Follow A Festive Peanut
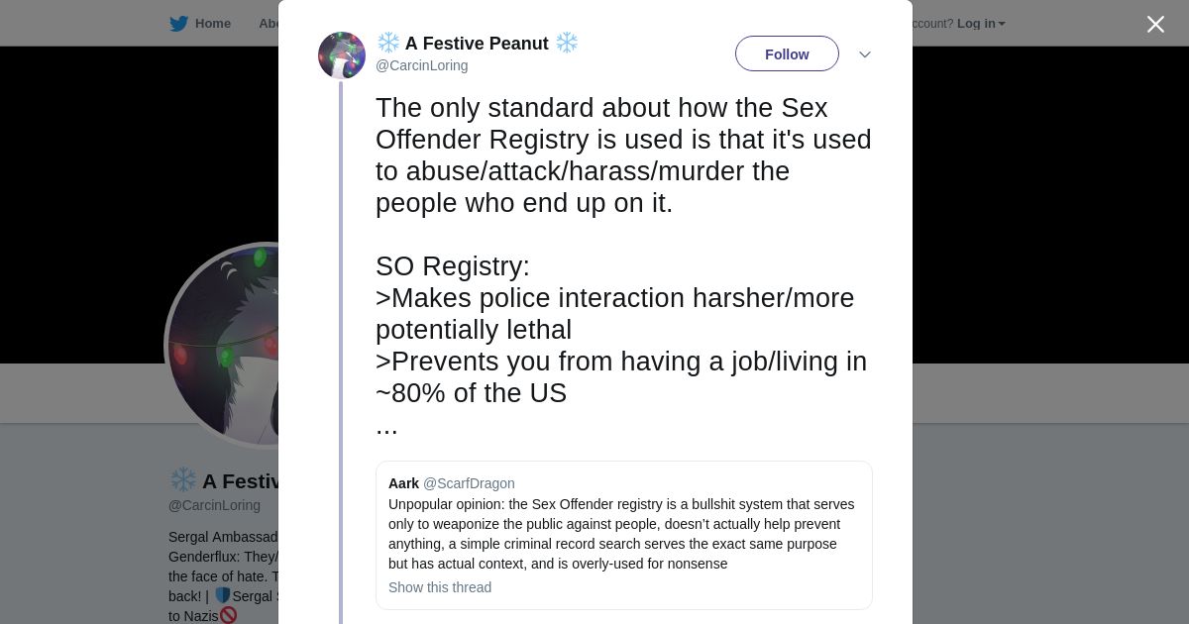The height and width of the screenshot is (624, 1189). click(787, 54)
